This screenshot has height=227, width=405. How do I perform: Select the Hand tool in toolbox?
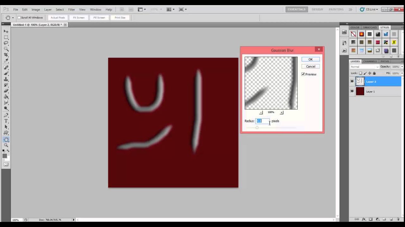coord(6,139)
